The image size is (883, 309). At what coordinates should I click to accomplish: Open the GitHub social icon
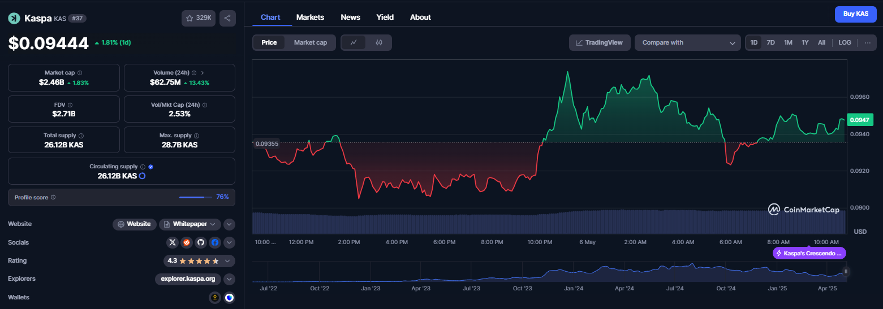(x=200, y=242)
